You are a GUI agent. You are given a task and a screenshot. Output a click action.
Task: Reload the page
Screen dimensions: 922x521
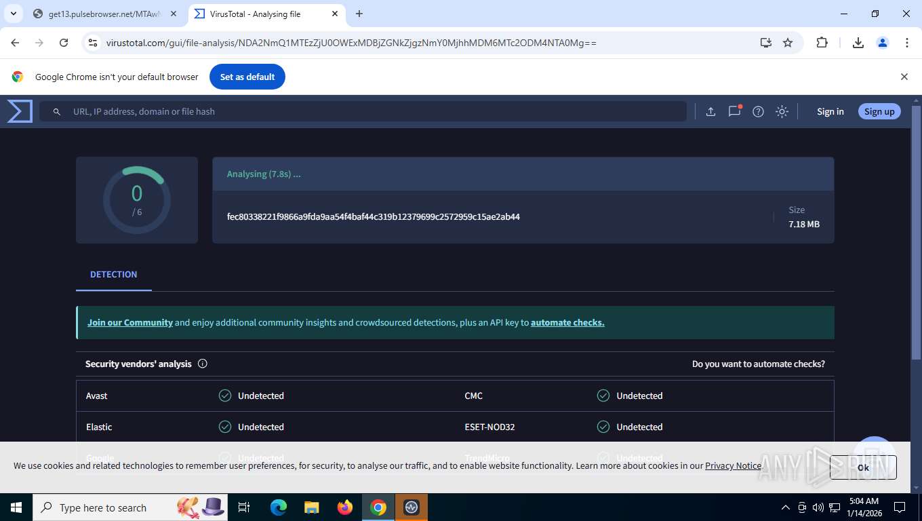[64, 43]
